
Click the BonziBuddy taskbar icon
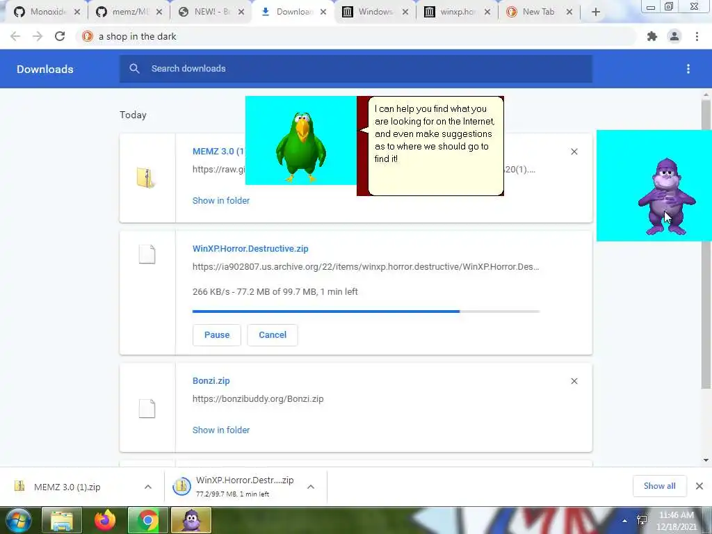[x=191, y=520]
